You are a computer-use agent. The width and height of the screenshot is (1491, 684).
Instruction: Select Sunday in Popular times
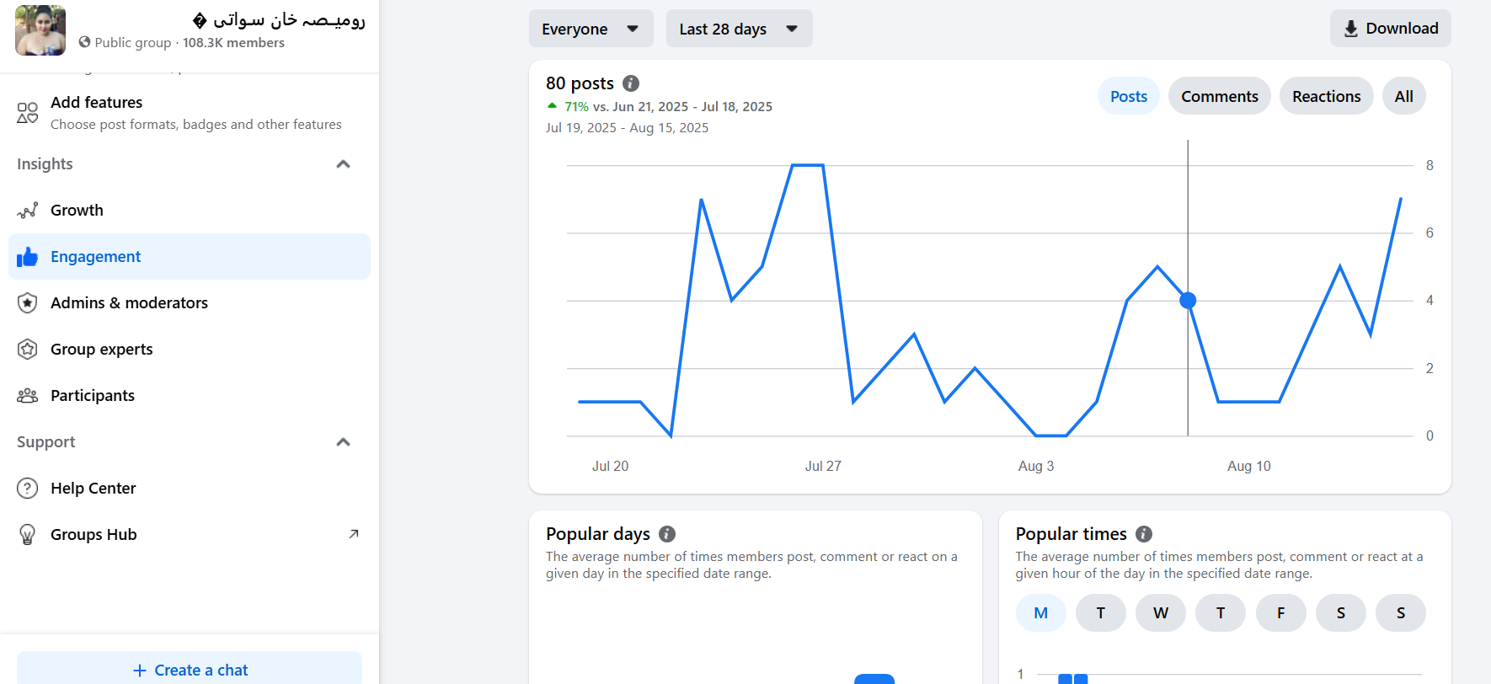[x=1401, y=613]
